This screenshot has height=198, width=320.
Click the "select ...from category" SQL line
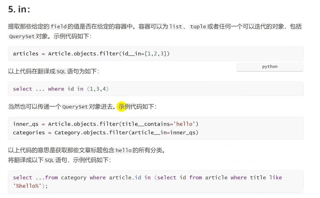pos(147,178)
